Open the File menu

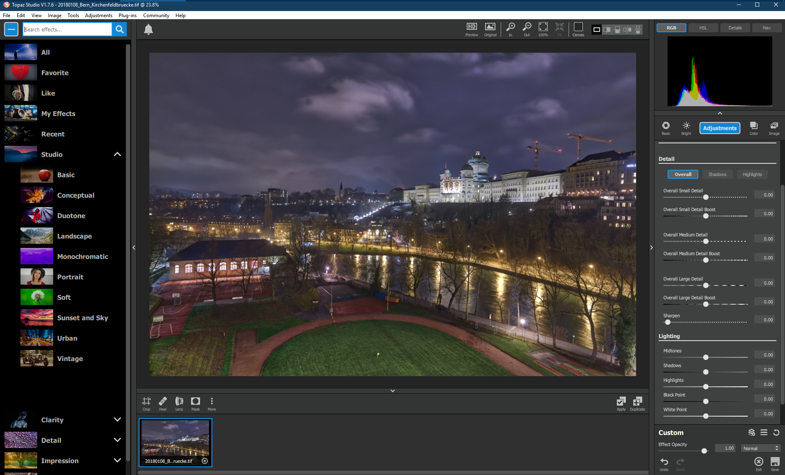(x=7, y=16)
